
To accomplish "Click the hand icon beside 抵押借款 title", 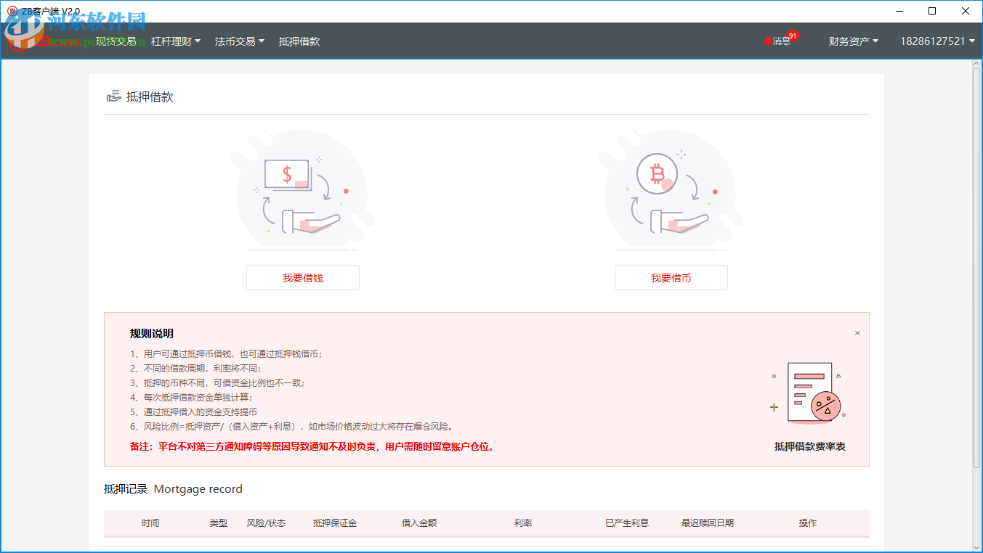I will 113,96.
